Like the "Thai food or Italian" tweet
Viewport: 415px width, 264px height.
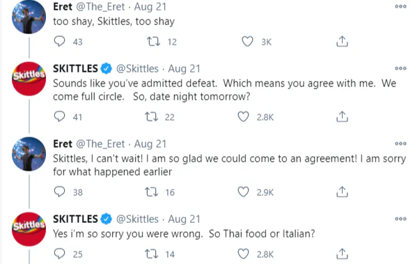pos(243,254)
